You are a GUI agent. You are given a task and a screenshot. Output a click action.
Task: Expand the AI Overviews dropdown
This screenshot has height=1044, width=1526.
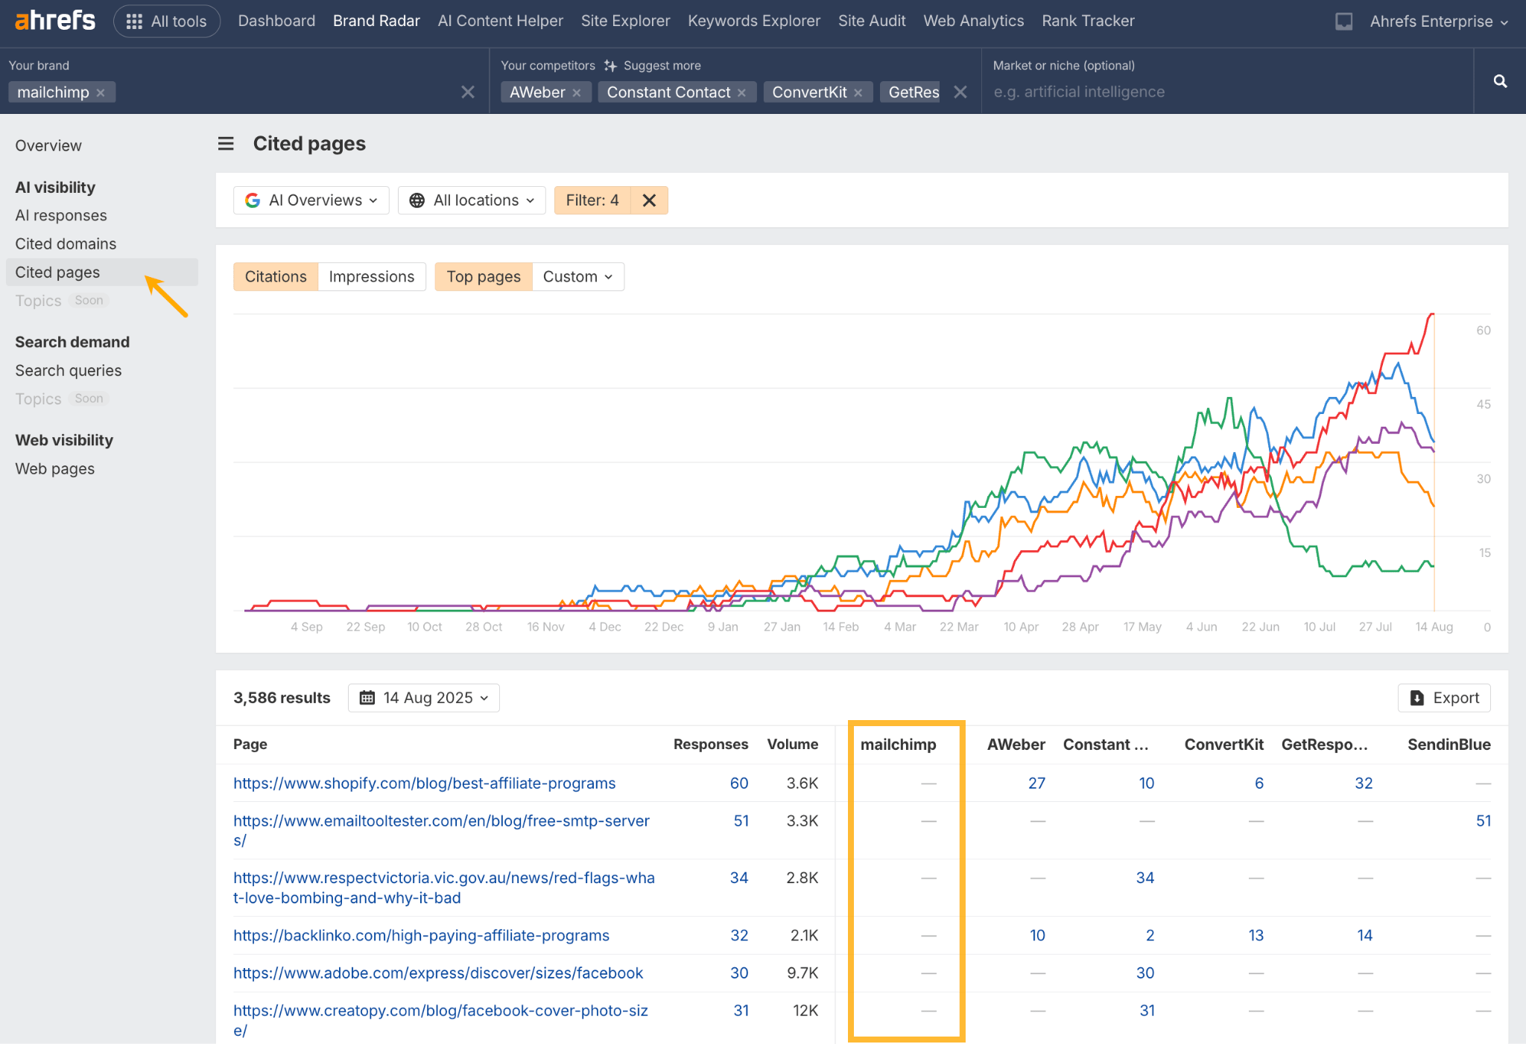click(373, 200)
